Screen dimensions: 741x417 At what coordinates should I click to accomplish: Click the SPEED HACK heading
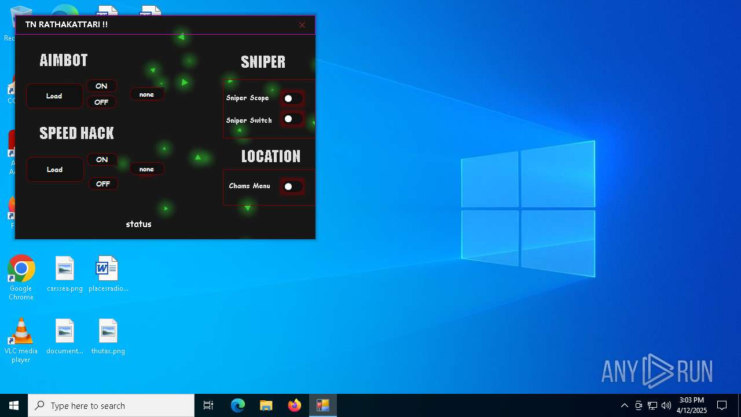pyautogui.click(x=76, y=133)
